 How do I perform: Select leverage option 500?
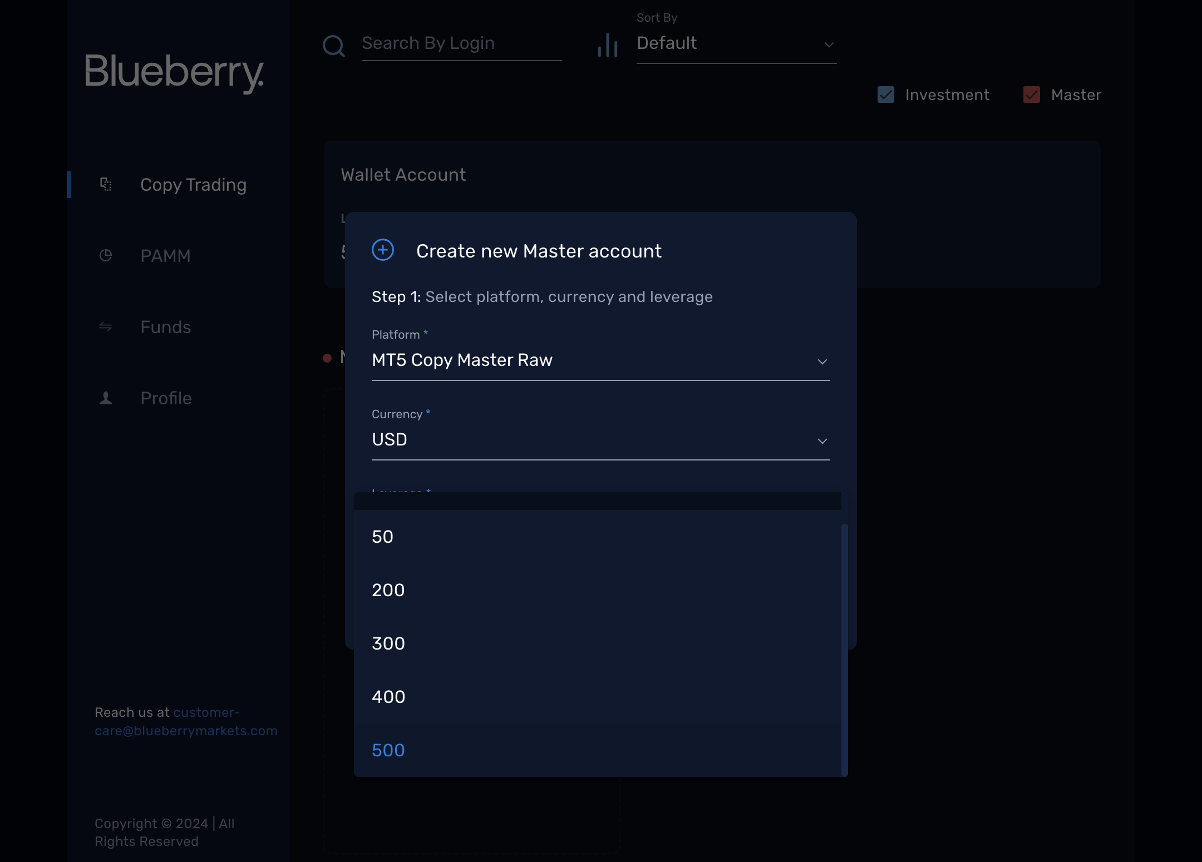(598, 750)
